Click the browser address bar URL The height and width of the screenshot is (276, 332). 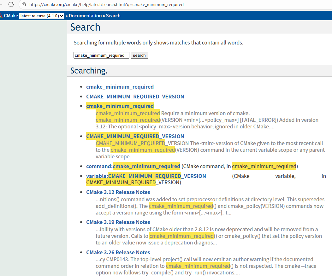pos(106,4)
